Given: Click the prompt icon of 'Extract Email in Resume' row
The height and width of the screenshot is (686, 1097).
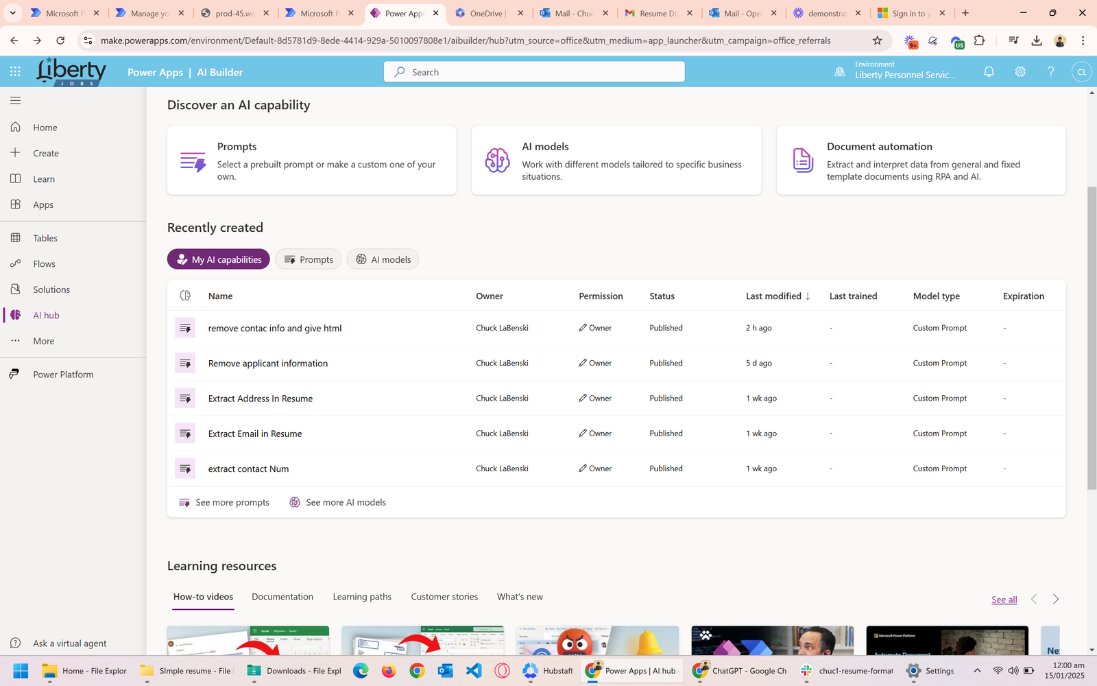Looking at the screenshot, I should coord(185,434).
